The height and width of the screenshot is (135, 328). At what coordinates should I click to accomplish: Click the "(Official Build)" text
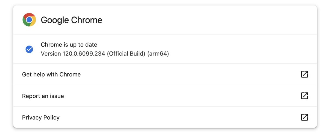tap(126, 54)
